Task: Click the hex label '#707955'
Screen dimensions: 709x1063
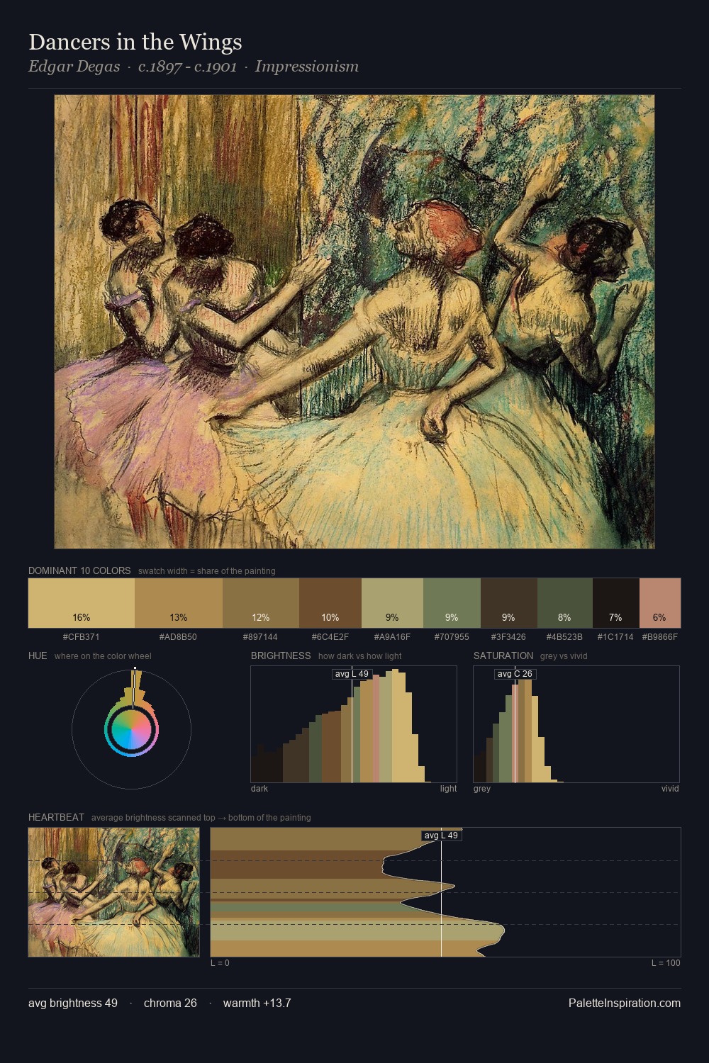Action: (452, 637)
